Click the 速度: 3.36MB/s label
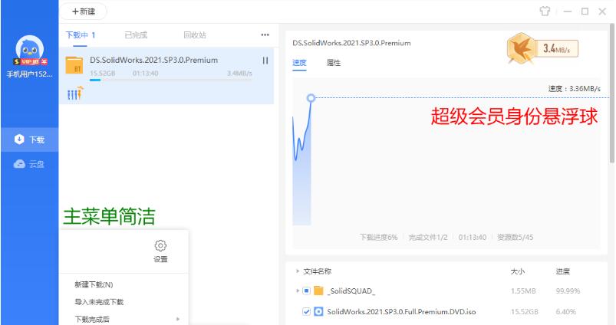This screenshot has height=325, width=616. click(575, 89)
